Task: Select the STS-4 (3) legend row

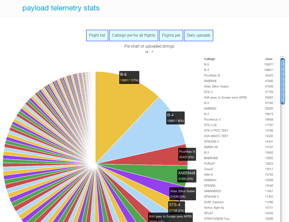Action: pyautogui.click(x=239, y=125)
